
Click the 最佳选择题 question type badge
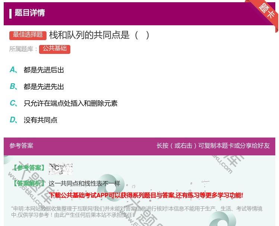click(28, 35)
